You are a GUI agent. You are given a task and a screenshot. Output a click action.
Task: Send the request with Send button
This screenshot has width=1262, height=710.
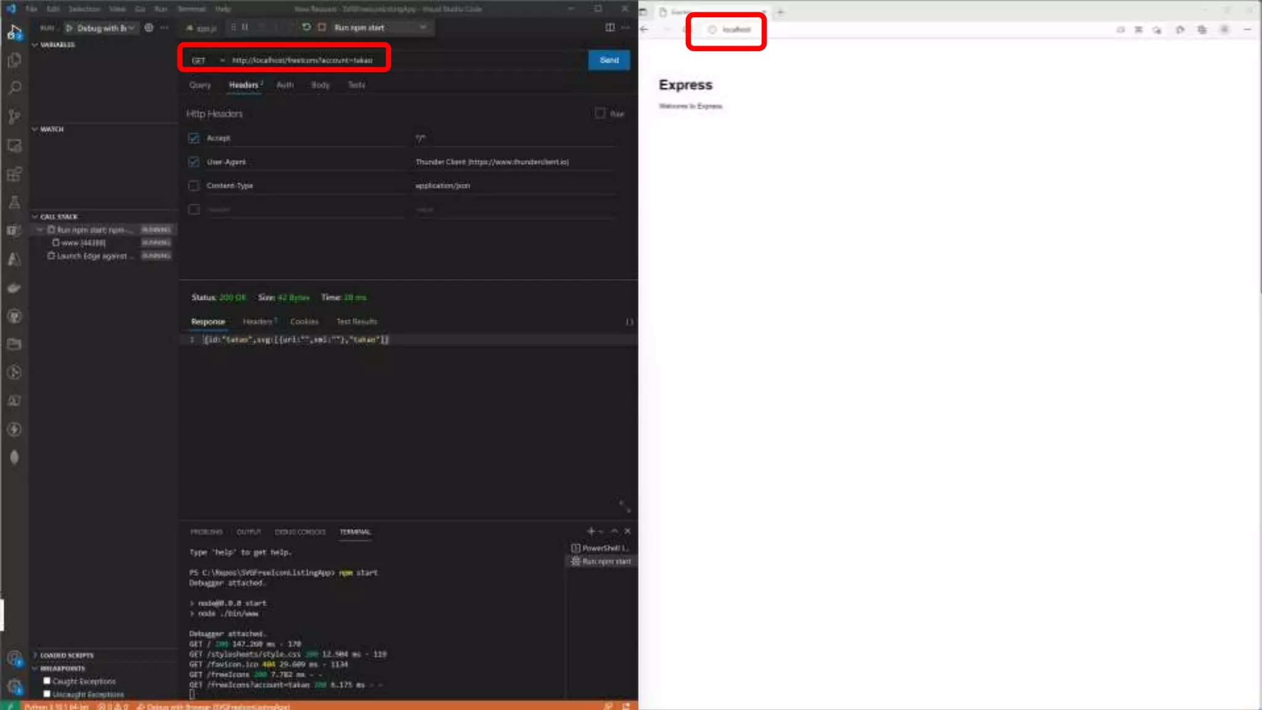[x=609, y=60]
